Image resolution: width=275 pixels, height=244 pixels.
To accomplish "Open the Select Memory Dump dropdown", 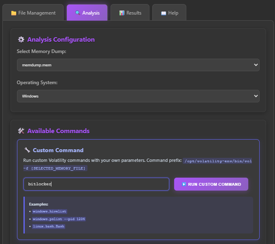I will (x=138, y=65).
